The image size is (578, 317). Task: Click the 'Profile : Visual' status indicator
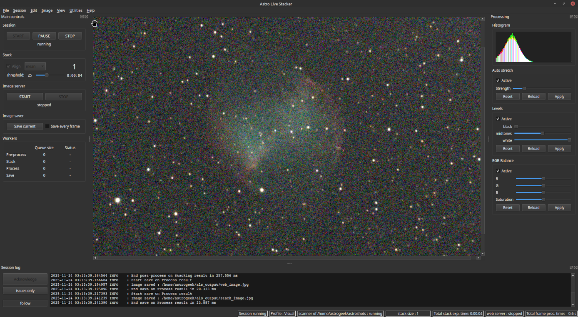point(282,313)
